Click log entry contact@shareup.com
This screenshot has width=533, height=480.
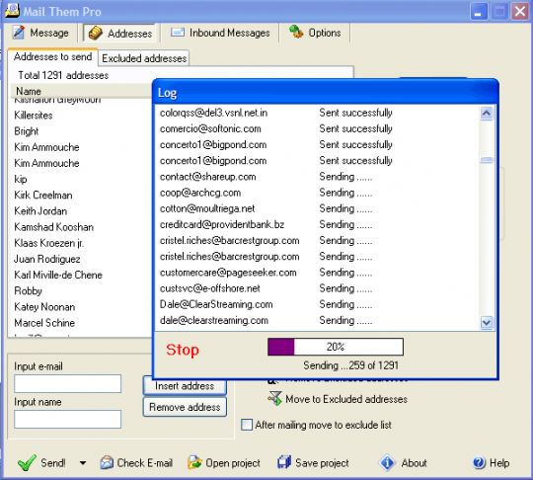207,177
